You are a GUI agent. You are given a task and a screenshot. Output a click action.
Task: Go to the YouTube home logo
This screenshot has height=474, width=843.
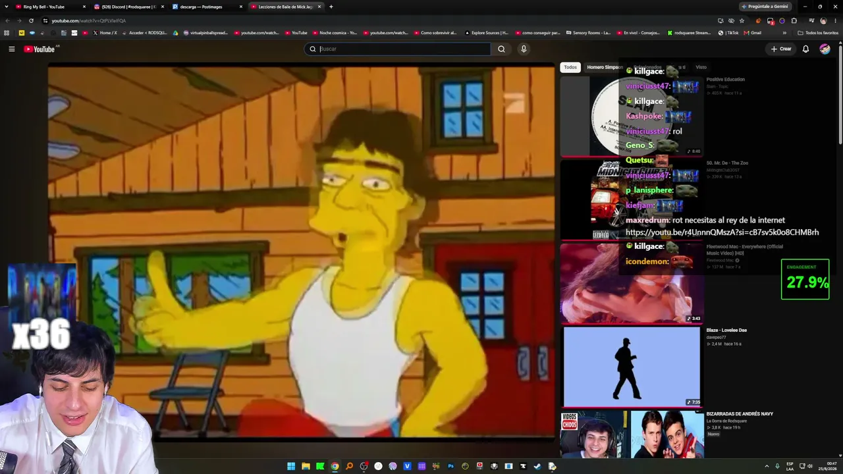coord(40,49)
